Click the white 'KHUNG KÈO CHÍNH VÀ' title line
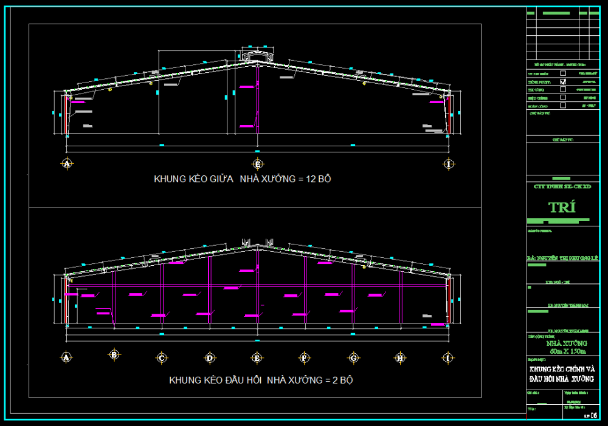This screenshot has width=608, height=426. (562, 369)
